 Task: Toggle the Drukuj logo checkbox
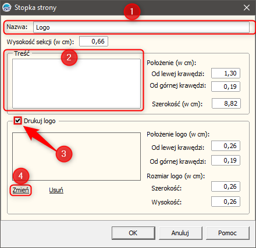pyautogui.click(x=17, y=121)
